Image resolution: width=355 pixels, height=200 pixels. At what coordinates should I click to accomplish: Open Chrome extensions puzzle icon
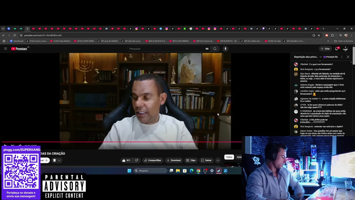(332, 35)
